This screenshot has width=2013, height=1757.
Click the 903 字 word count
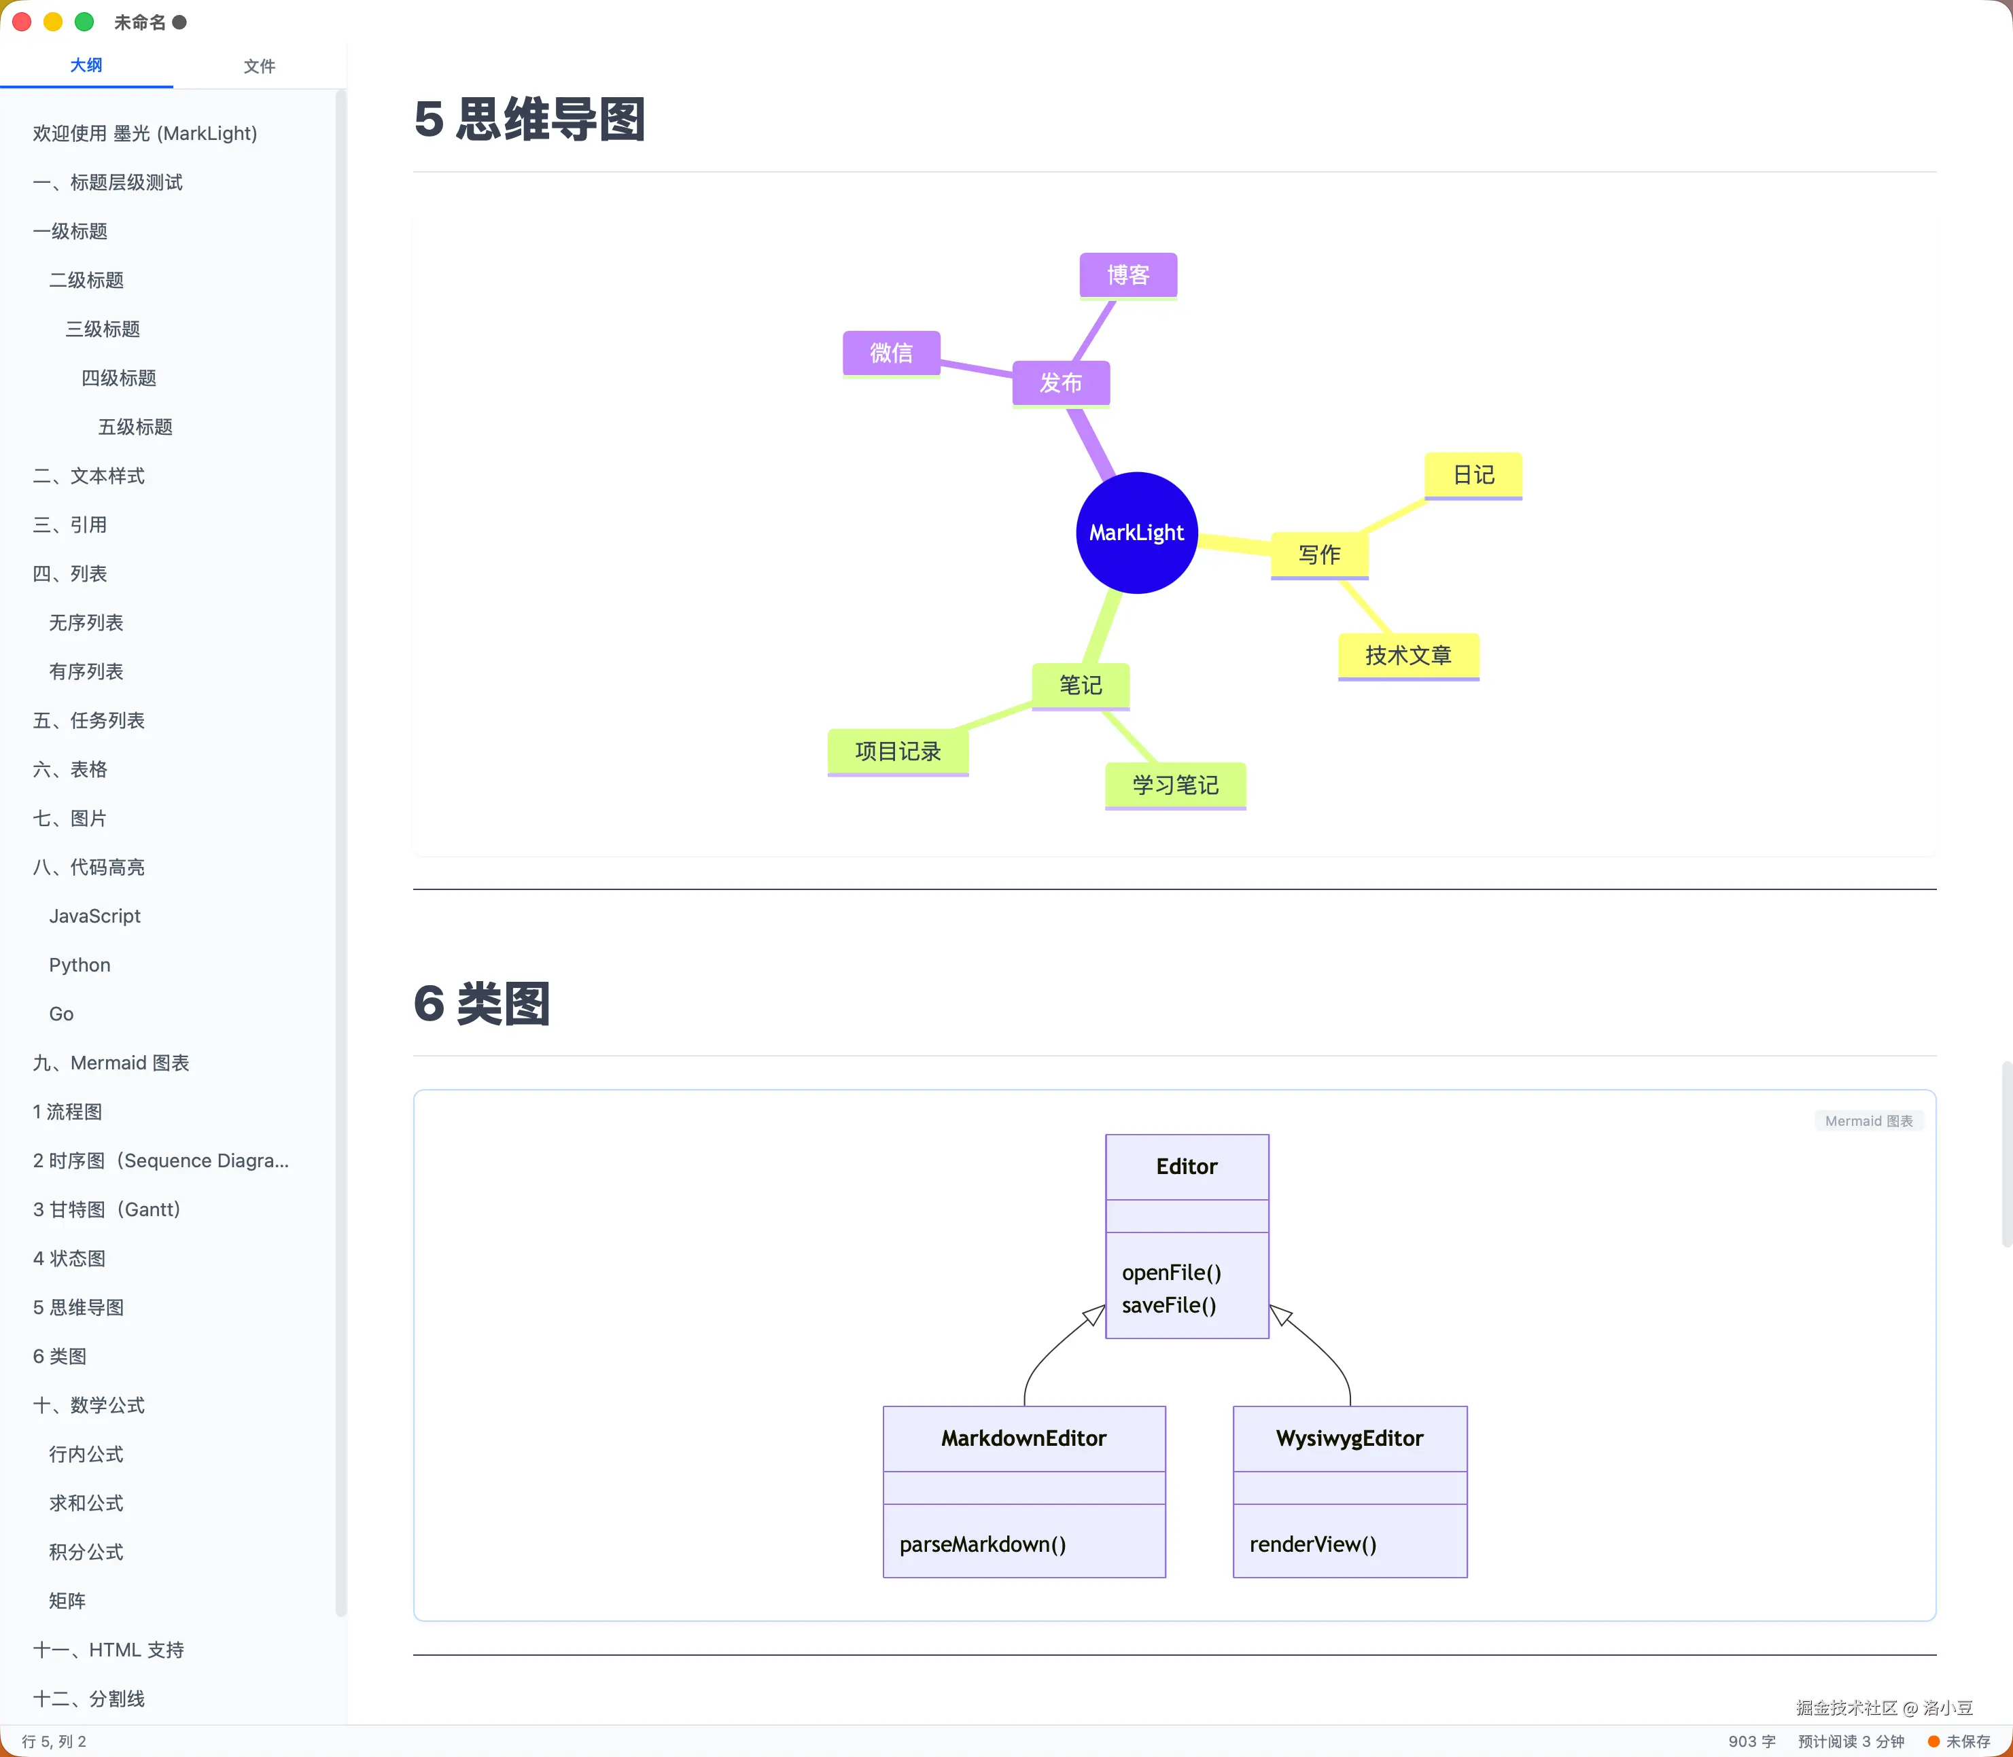coord(1751,1741)
